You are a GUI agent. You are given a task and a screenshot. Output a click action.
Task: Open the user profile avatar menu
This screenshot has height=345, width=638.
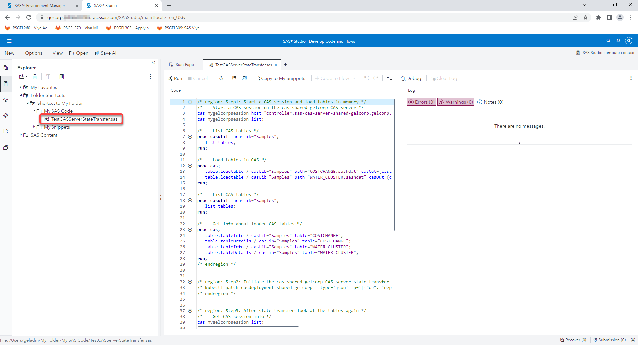[x=629, y=41]
